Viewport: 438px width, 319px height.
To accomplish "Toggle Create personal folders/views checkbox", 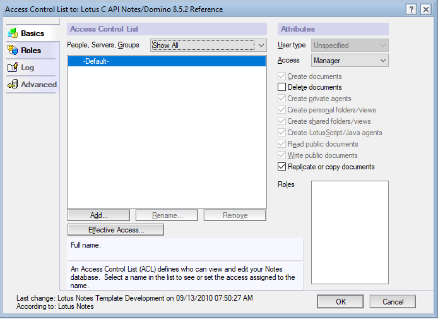I will coord(281,109).
